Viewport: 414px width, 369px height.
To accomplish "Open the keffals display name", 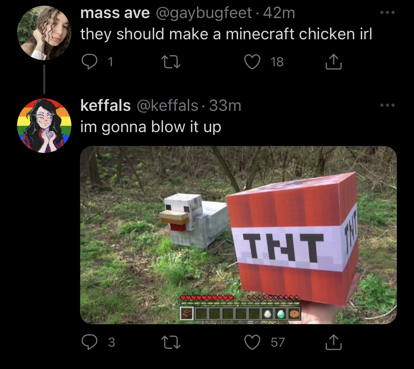I will click(x=105, y=106).
